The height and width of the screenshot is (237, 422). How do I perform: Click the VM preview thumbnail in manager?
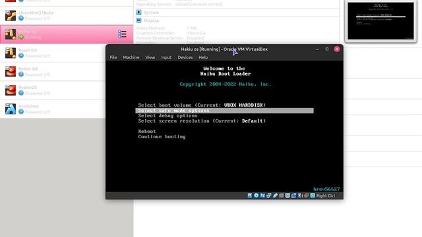[x=380, y=21]
